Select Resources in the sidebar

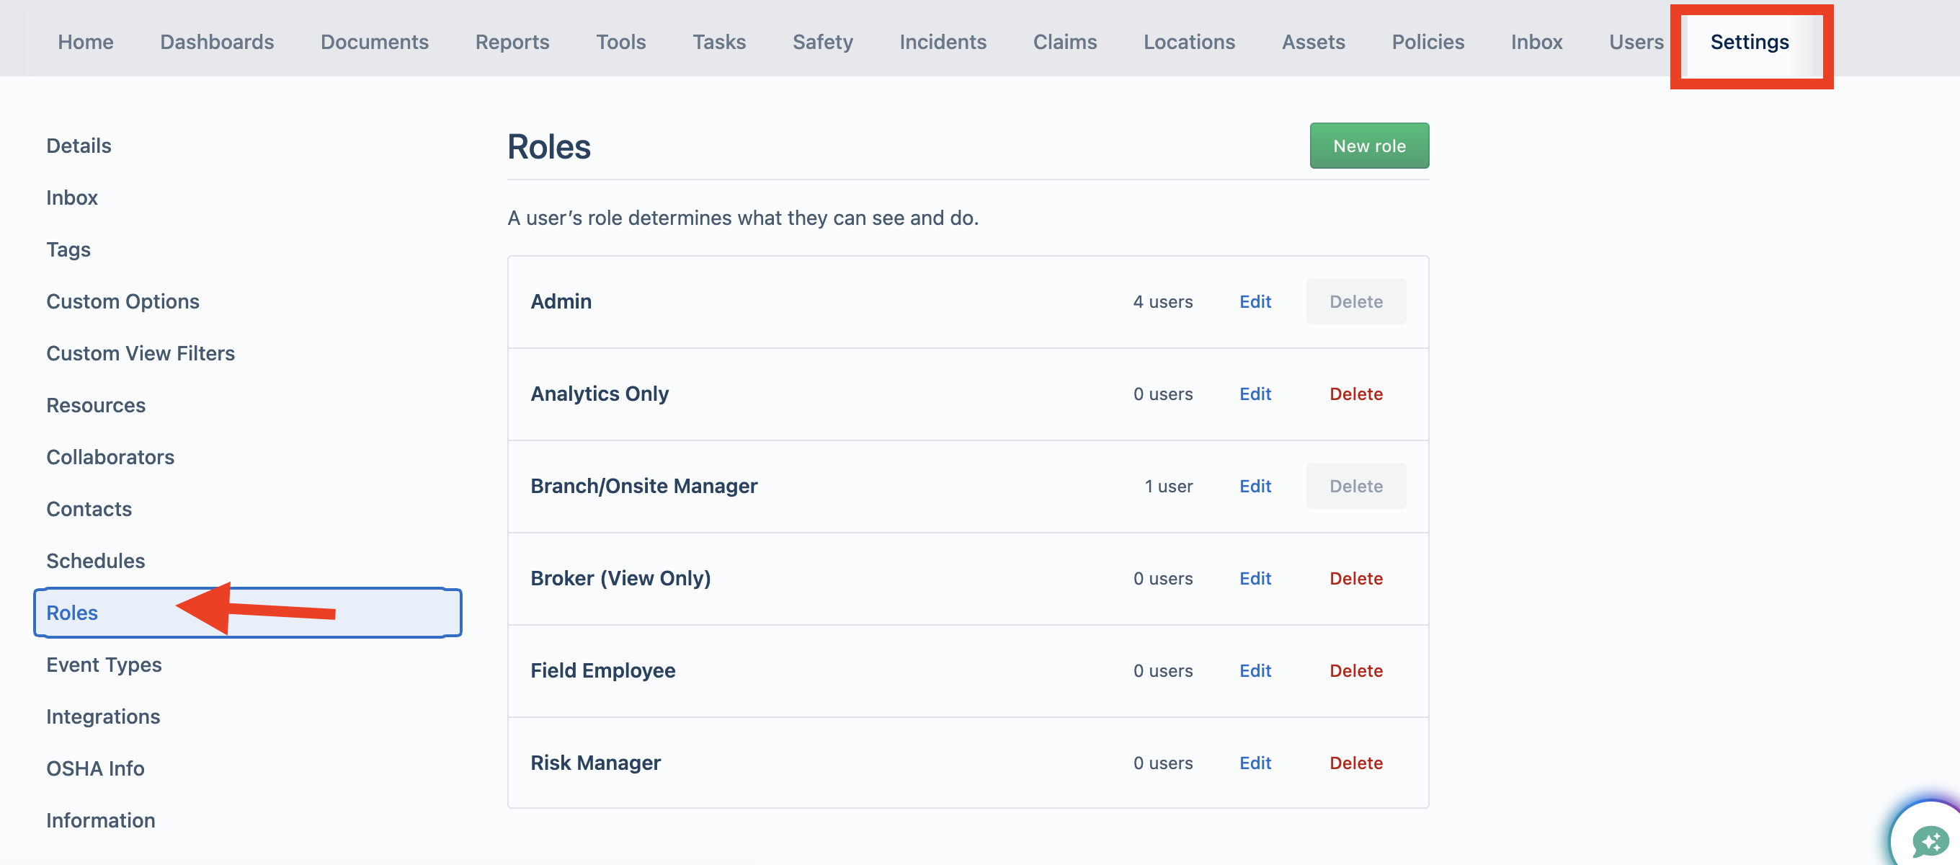[95, 404]
